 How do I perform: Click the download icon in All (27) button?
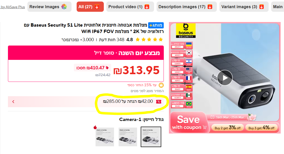click(97, 7)
